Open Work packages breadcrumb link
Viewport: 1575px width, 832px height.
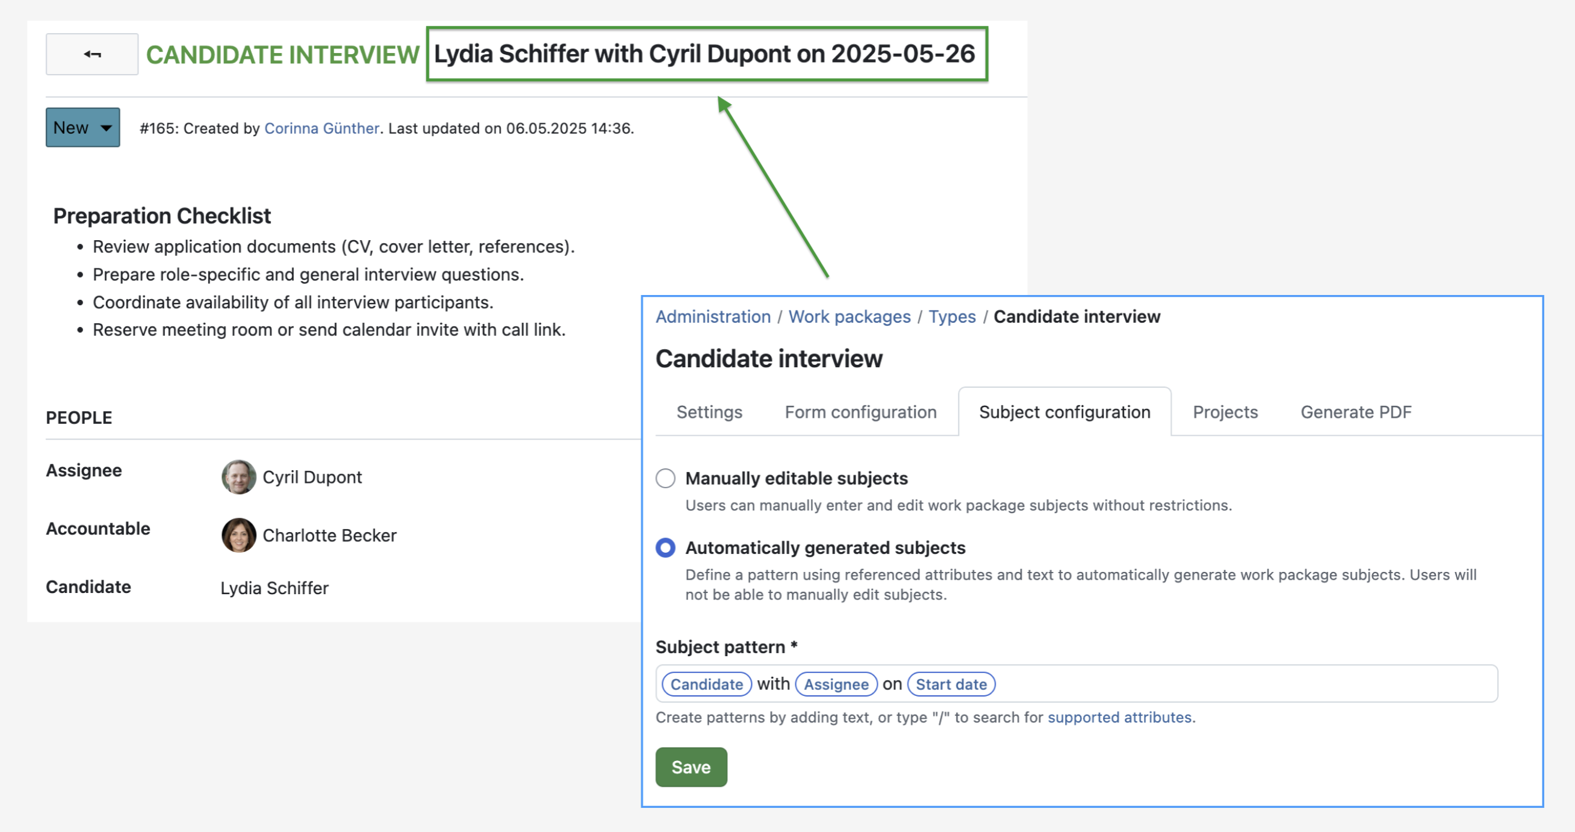(850, 317)
